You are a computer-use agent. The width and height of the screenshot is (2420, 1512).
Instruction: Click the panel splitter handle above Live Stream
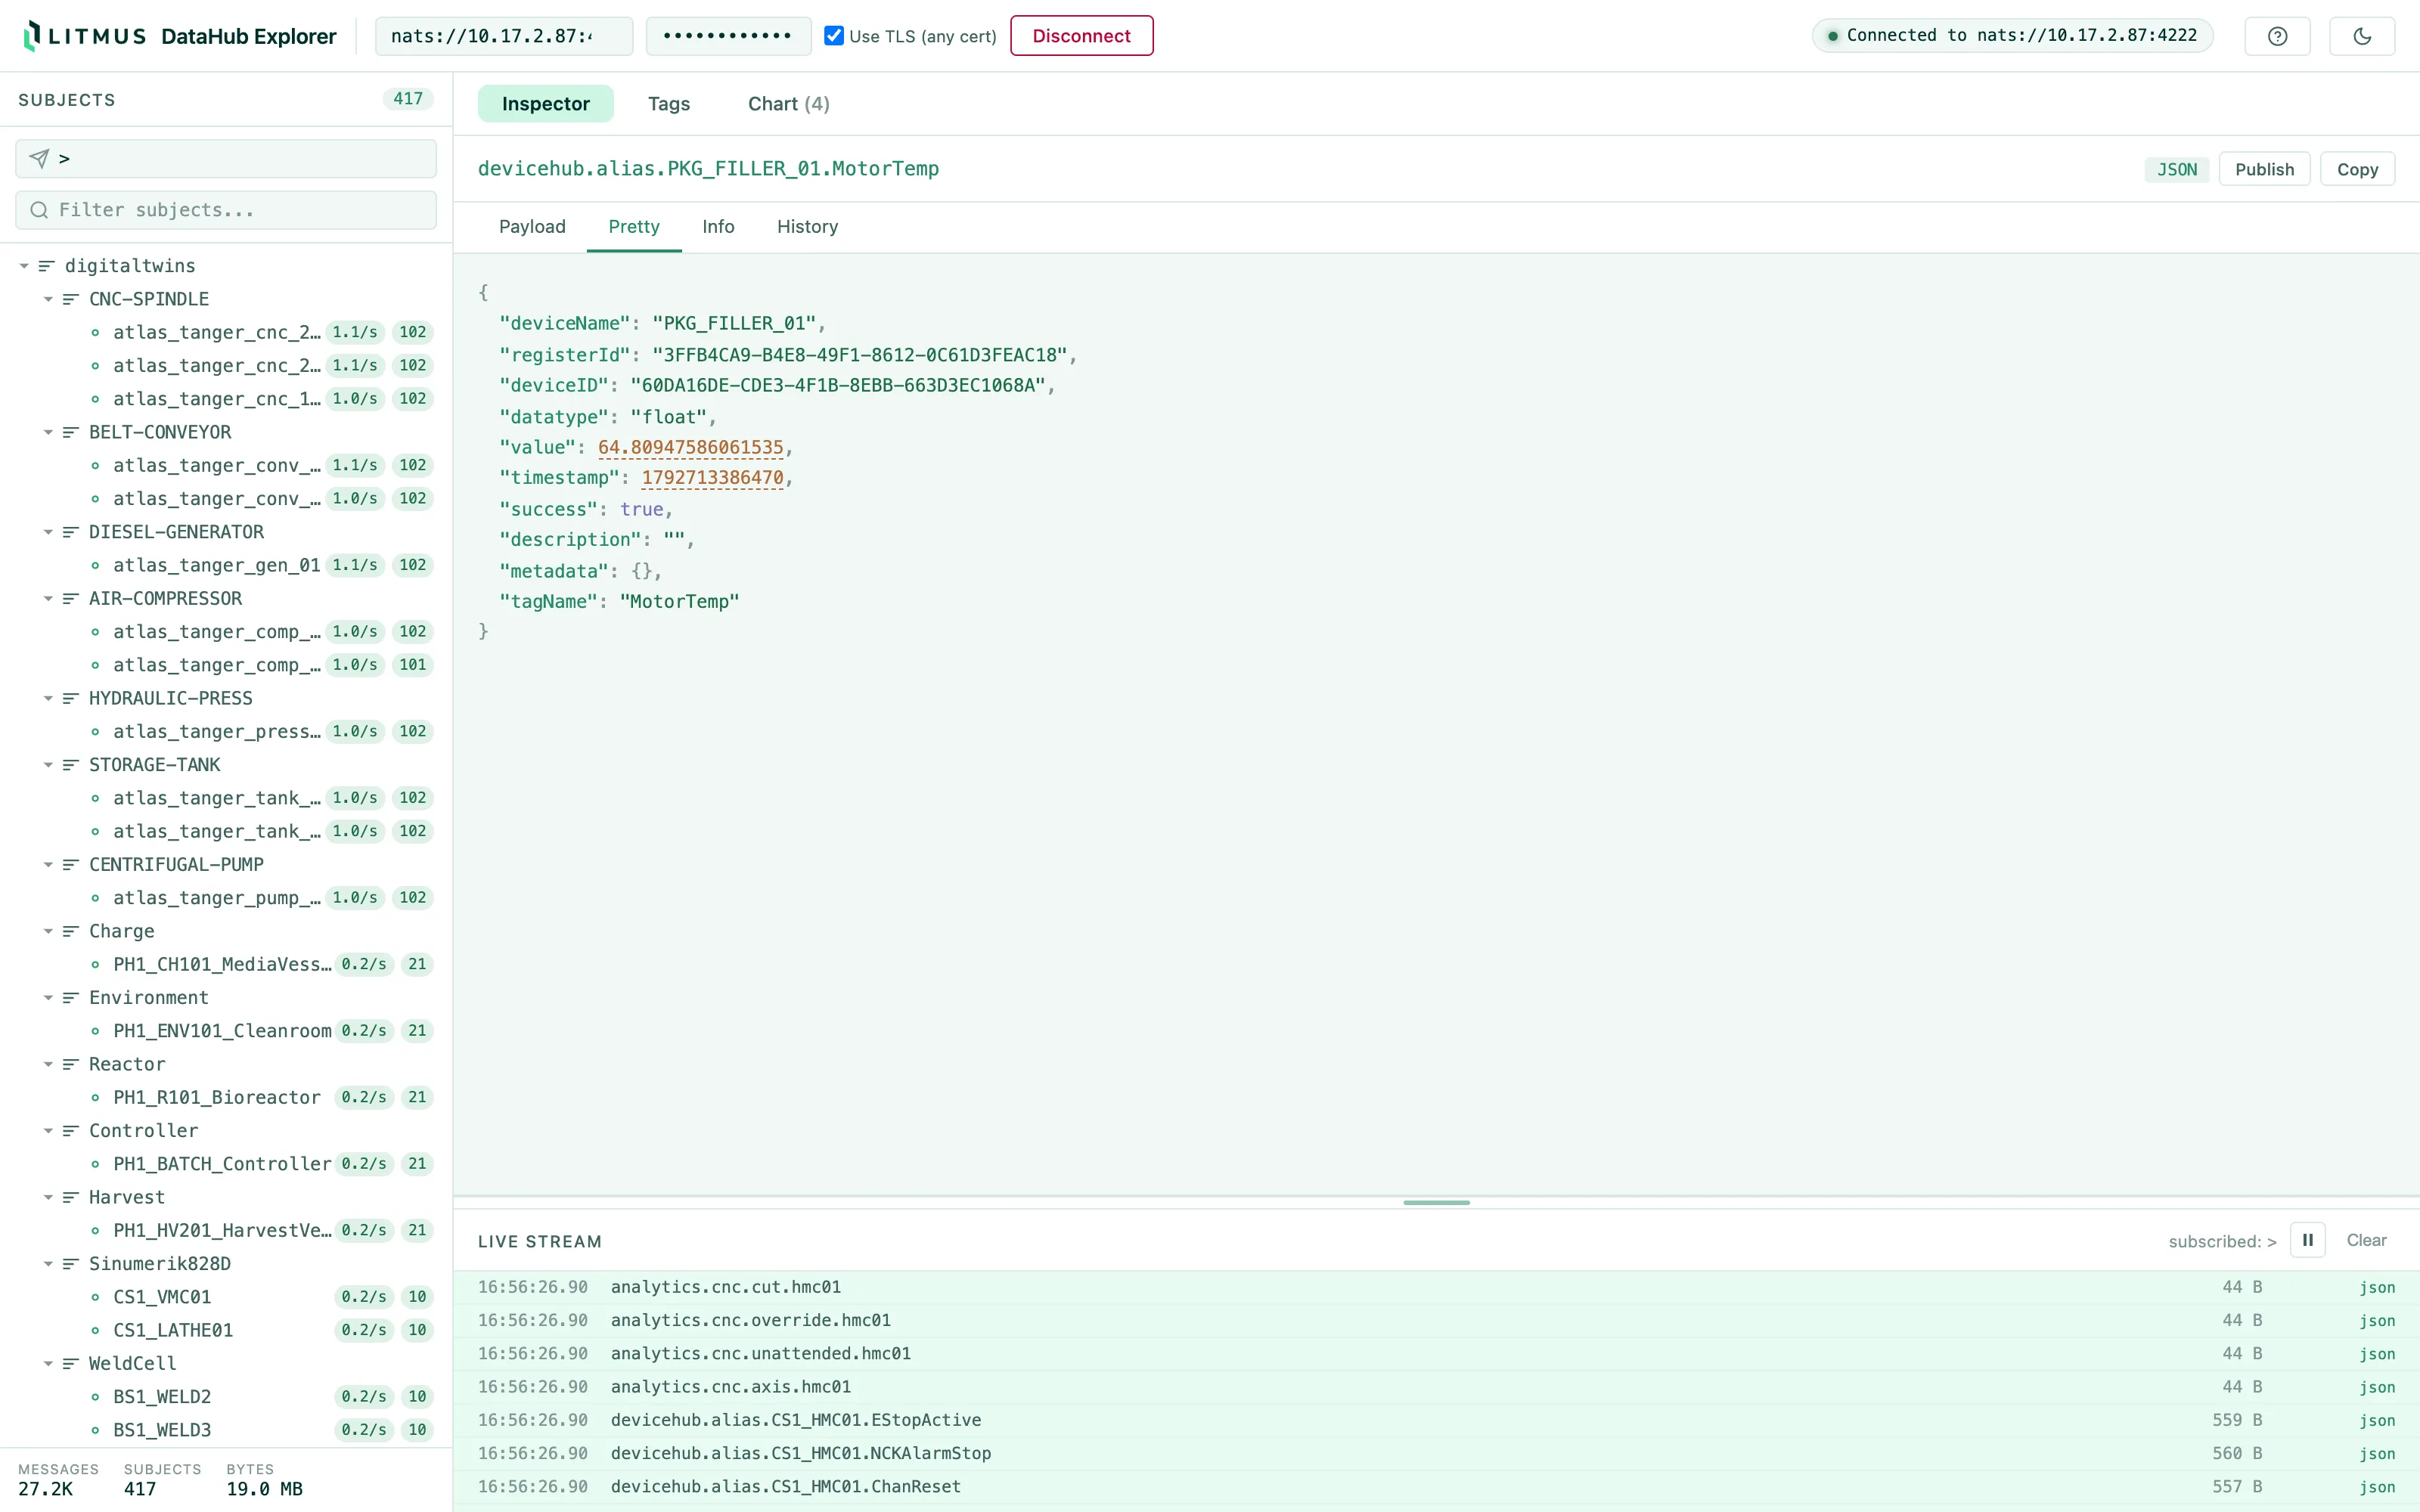pos(1436,1202)
